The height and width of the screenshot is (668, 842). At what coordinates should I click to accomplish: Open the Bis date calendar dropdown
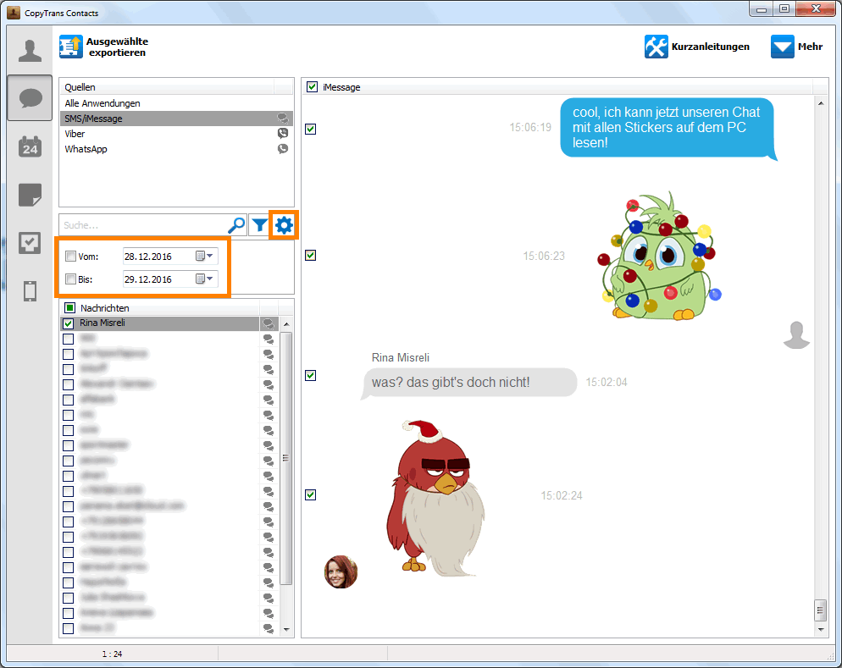(x=205, y=279)
